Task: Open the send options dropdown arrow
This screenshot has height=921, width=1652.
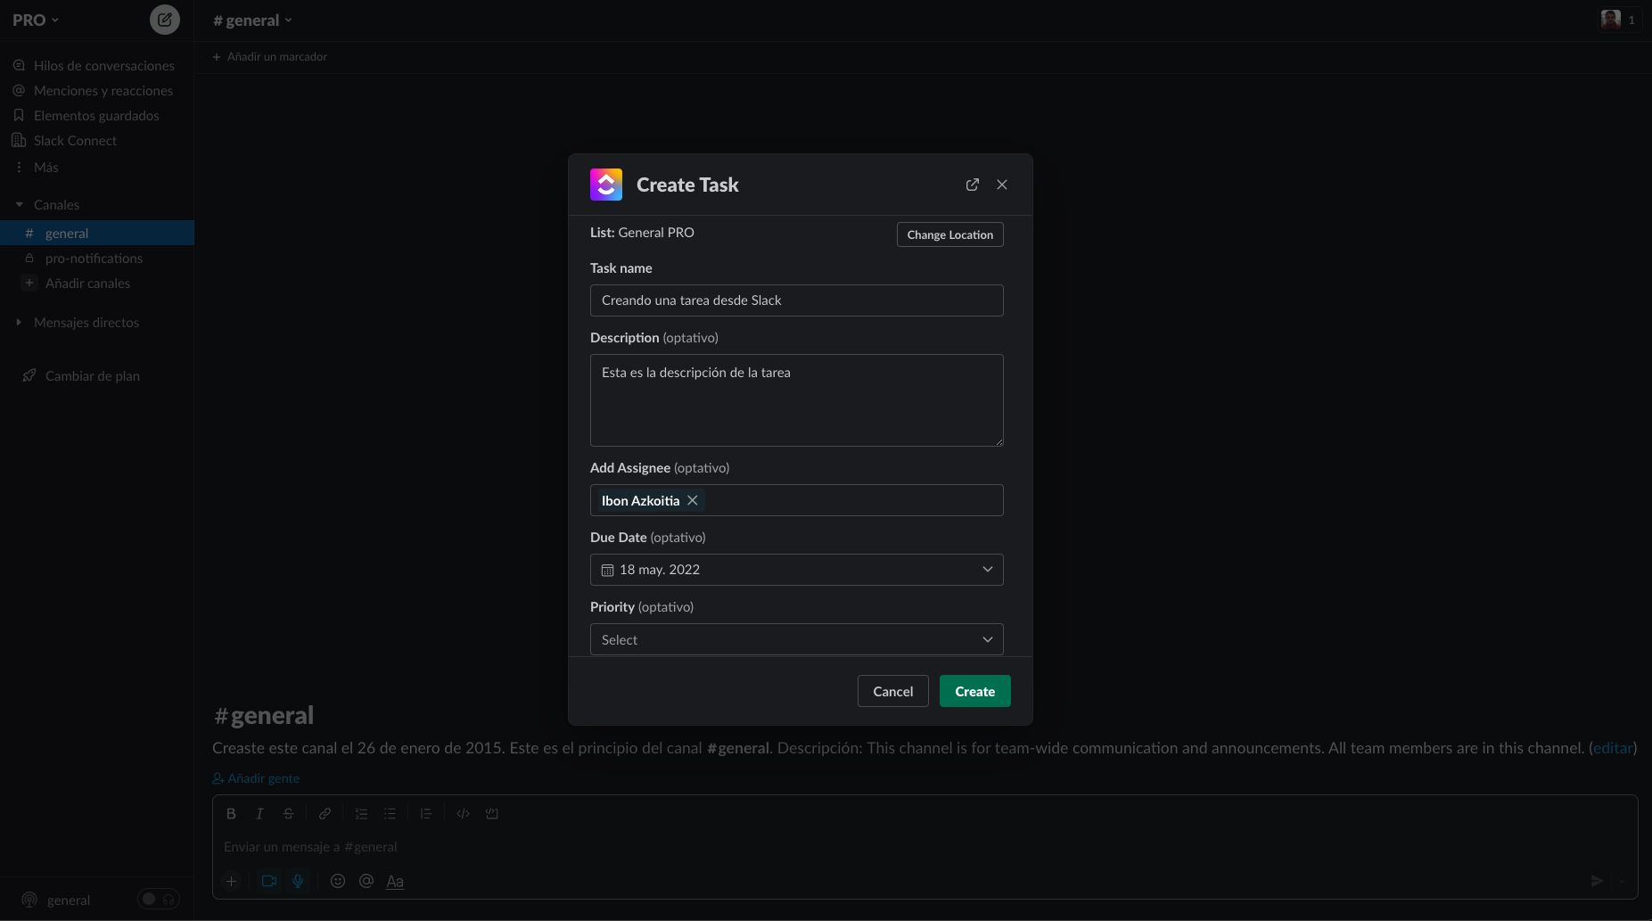Action: [1623, 881]
